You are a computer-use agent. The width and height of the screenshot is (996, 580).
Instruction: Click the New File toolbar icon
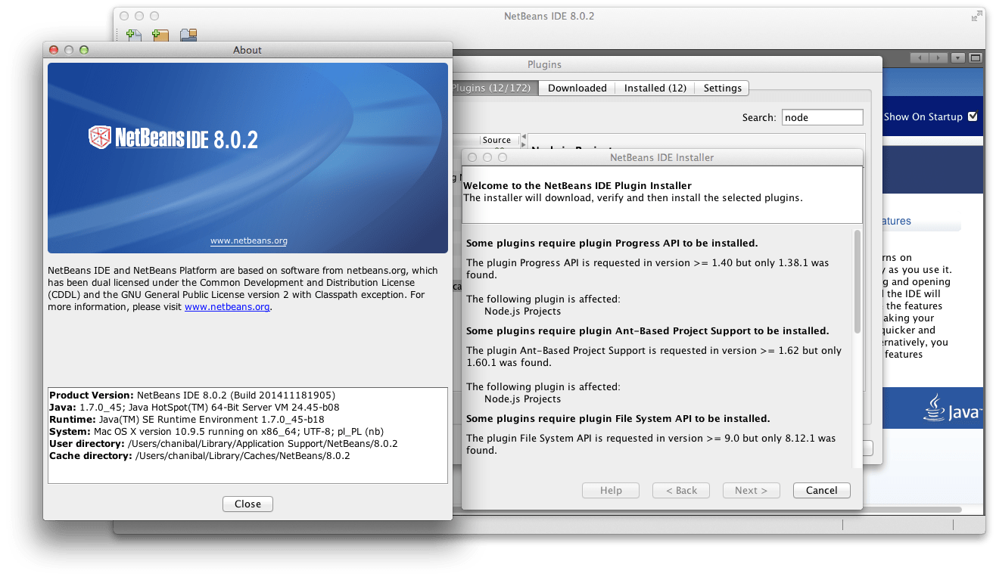click(x=134, y=35)
